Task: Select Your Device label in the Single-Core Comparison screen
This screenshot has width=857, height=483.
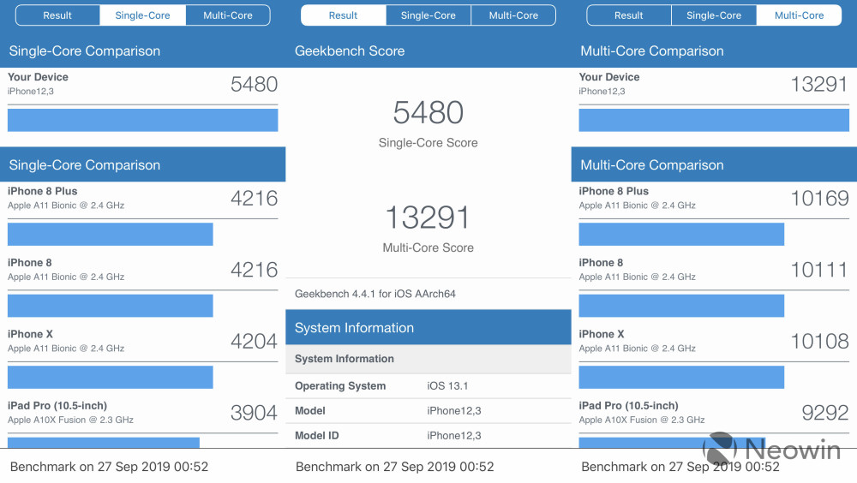Action: (x=39, y=77)
